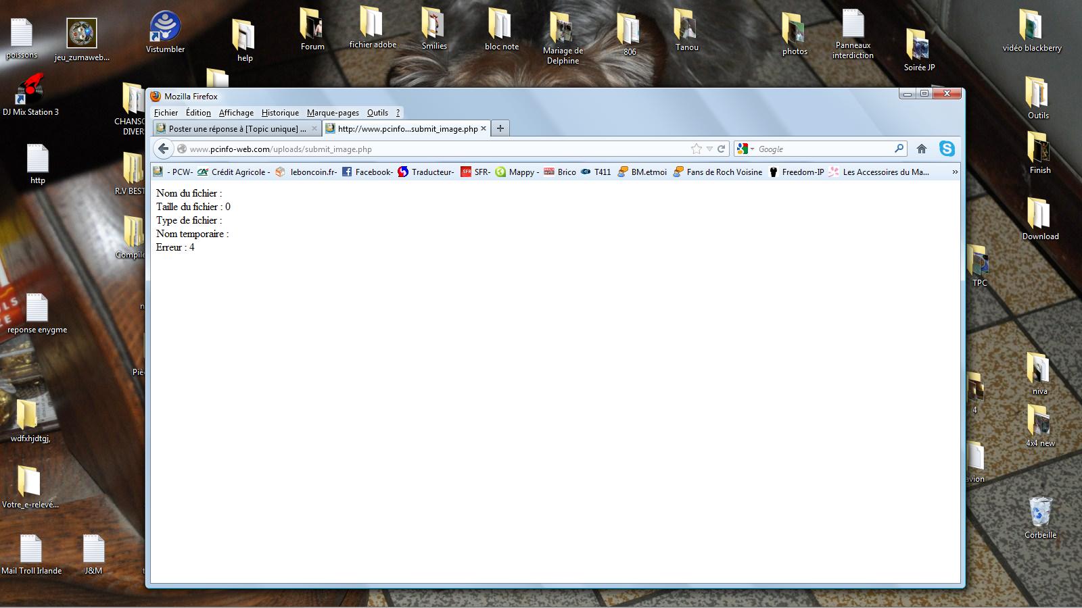Go to the Firefox home page icon
Viewport: 1082px width, 608px height.
(x=921, y=149)
